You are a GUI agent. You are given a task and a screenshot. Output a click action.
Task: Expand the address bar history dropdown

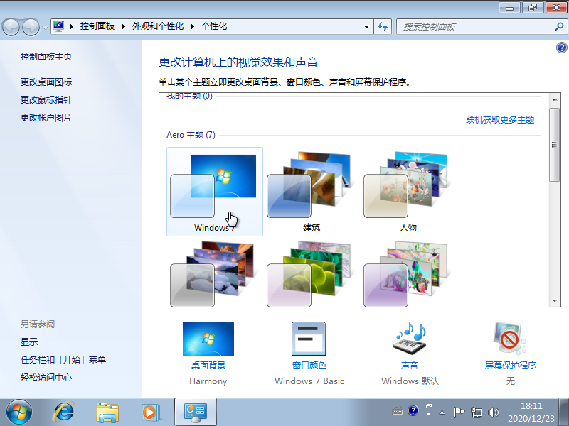coord(367,26)
